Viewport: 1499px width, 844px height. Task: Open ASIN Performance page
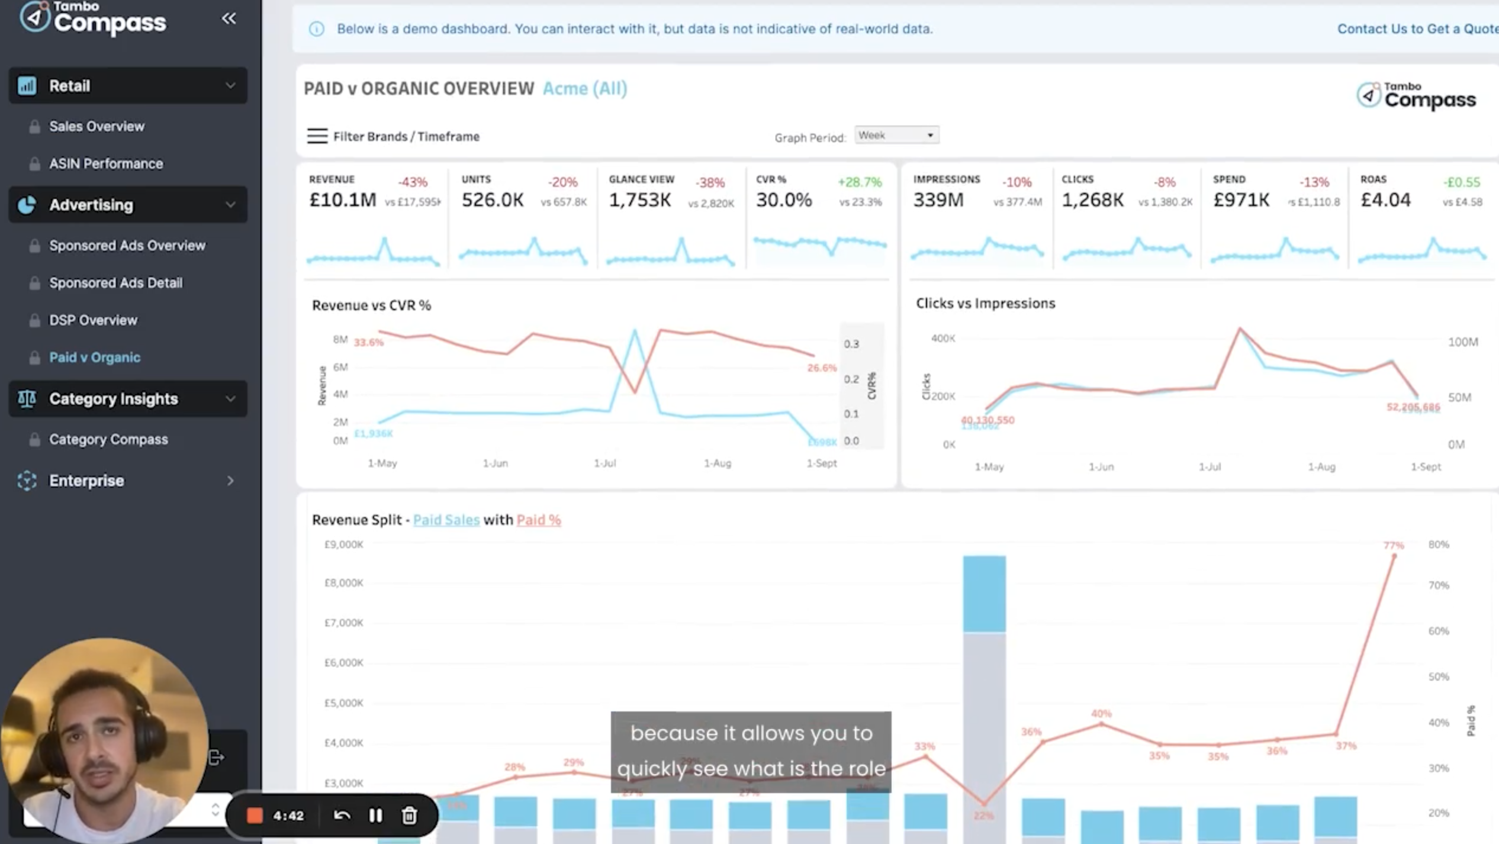[106, 164]
